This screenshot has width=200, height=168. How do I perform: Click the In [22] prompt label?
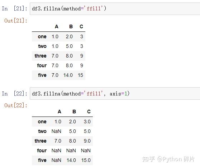point(15,94)
